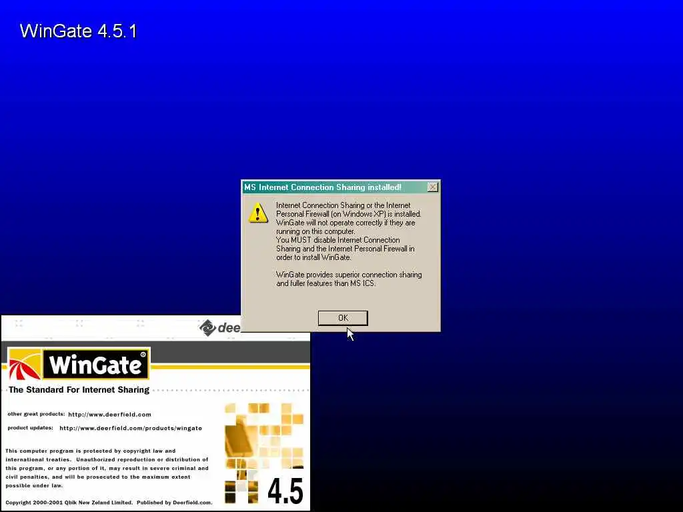Click the copyright 2000-2001 Qbik notice

point(109,503)
